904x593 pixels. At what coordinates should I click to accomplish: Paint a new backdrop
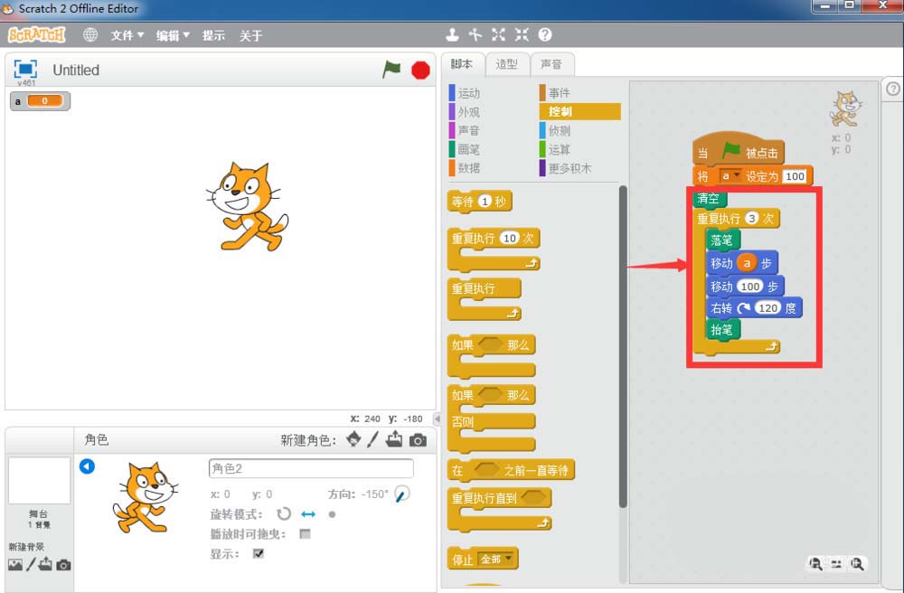(31, 564)
